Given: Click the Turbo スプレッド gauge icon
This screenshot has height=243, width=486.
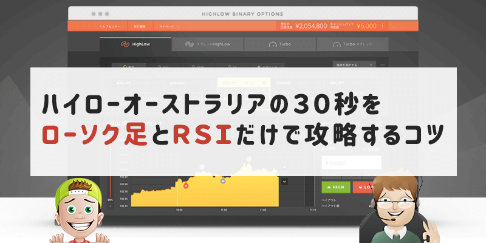Looking at the screenshot, I should tap(337, 44).
